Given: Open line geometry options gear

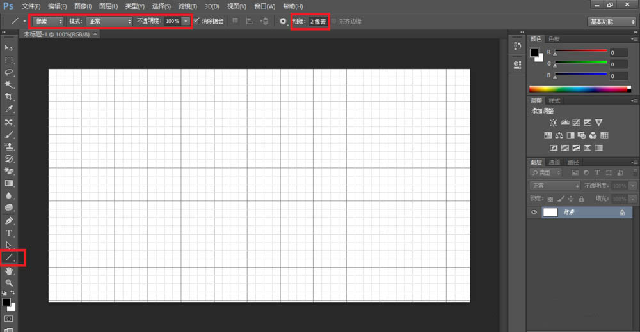Looking at the screenshot, I should click(282, 21).
